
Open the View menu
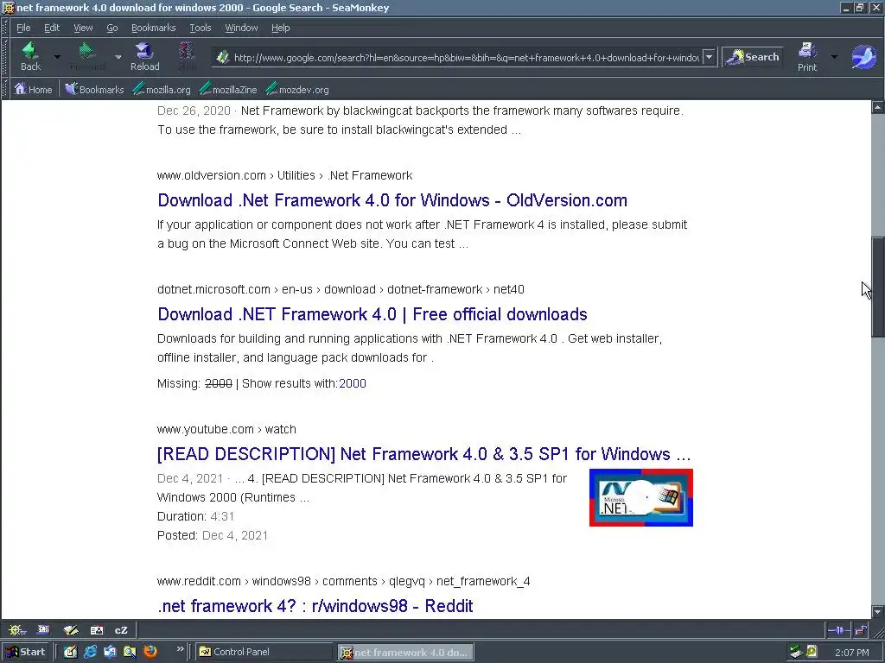pyautogui.click(x=83, y=28)
